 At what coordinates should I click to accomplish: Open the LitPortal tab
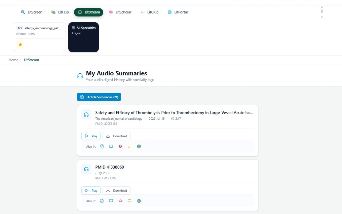[178, 12]
